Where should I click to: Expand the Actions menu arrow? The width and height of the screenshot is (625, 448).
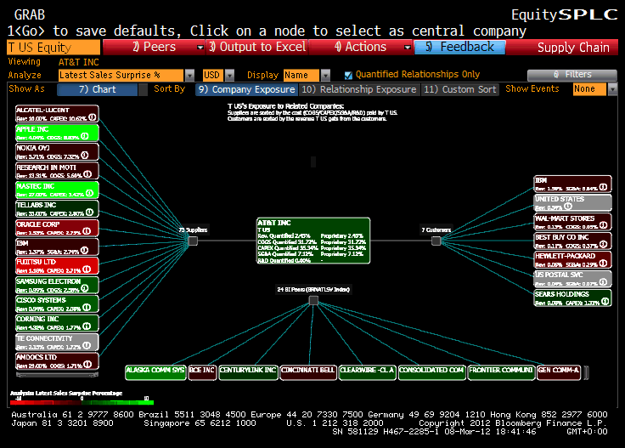pos(407,48)
